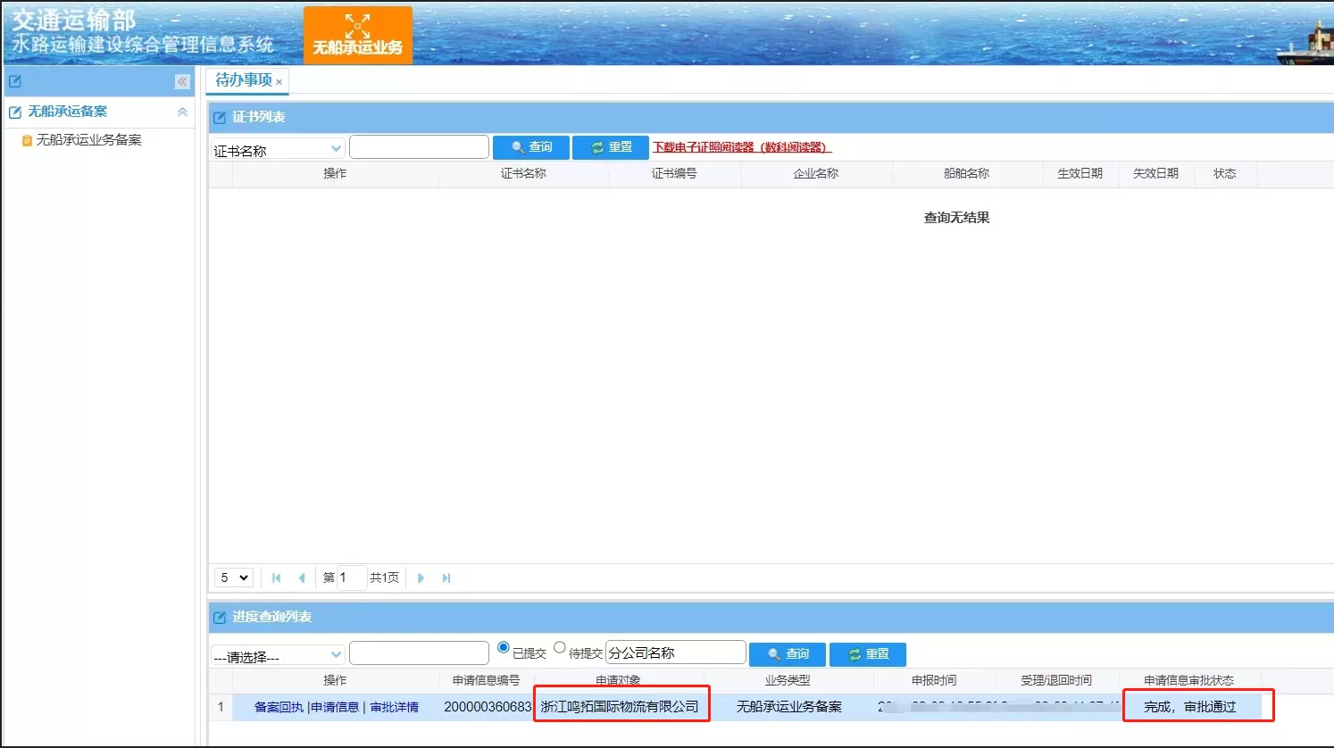Switch to the 待办事项 tab
This screenshot has height=748, width=1334.
click(243, 80)
